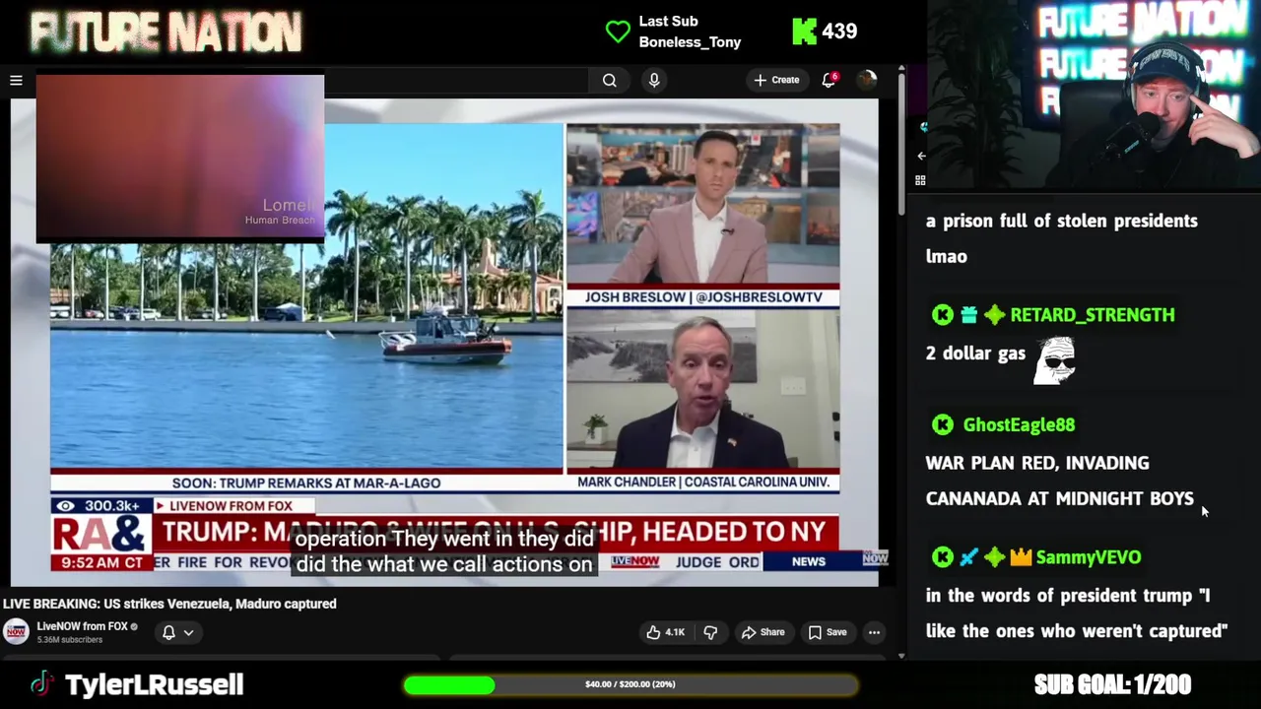Screen dimensions: 1261x709
Task: Open GhostEagle88 chat username
Action: pos(1019,424)
